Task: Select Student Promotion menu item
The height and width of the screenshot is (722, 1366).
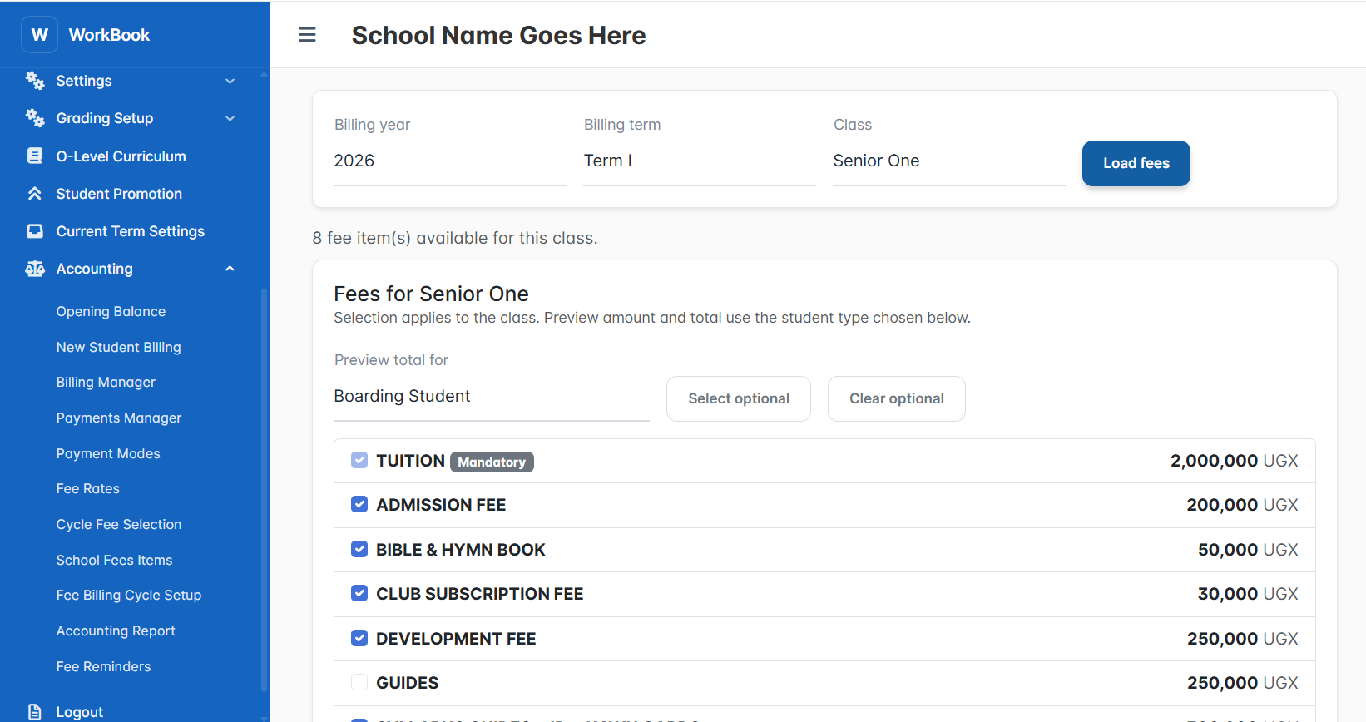Action: click(x=119, y=194)
